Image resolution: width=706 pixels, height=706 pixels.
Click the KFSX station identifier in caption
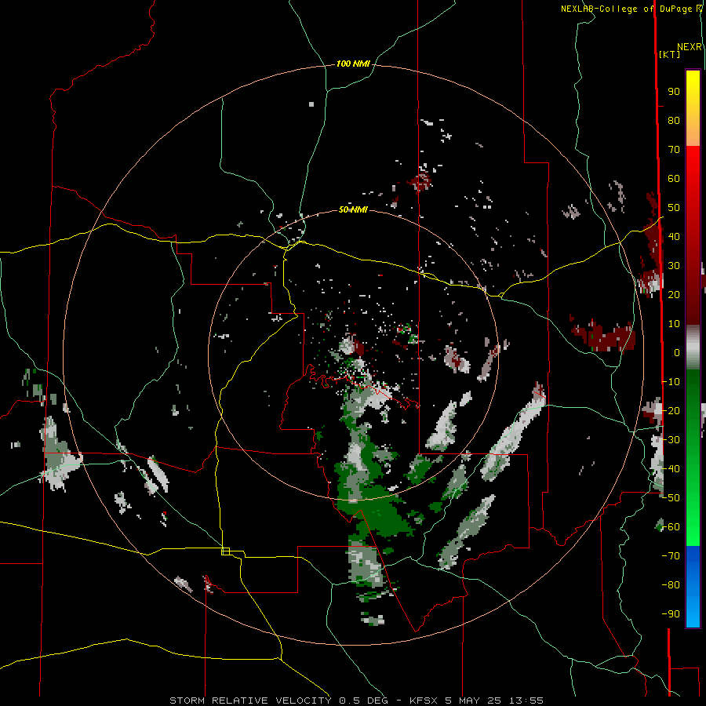tap(424, 701)
